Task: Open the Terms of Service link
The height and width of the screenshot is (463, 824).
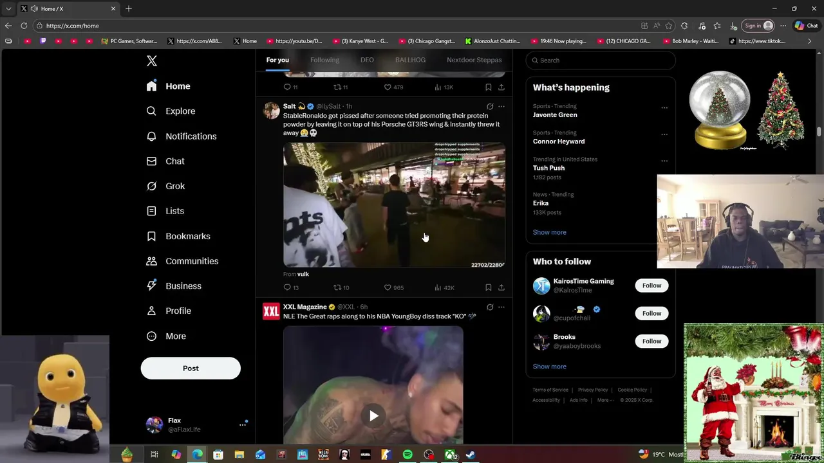Action: [x=550, y=390]
